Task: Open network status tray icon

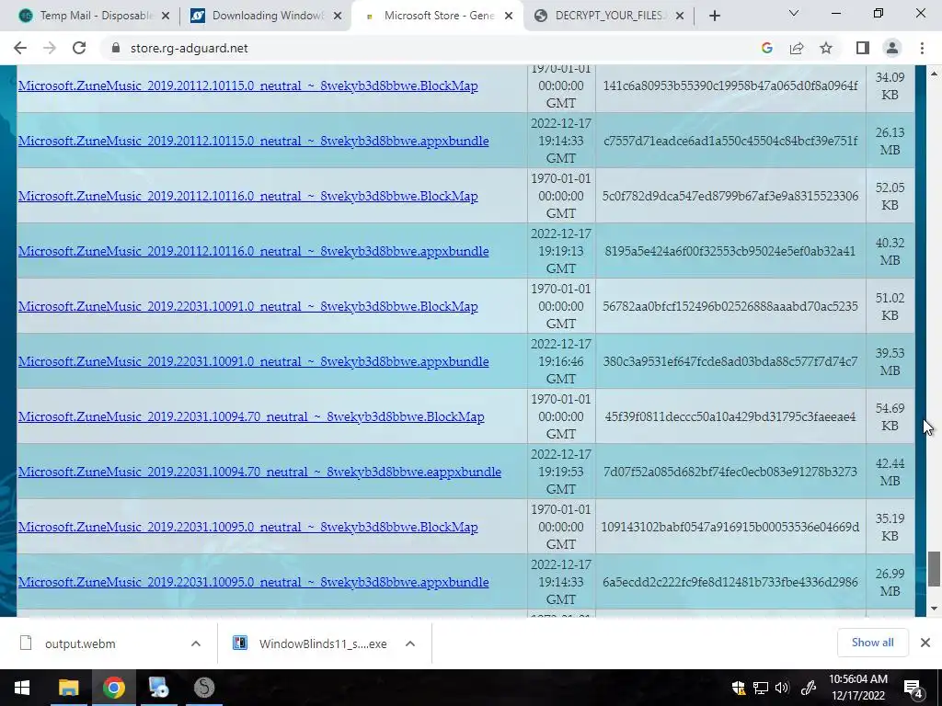Action: (x=761, y=688)
